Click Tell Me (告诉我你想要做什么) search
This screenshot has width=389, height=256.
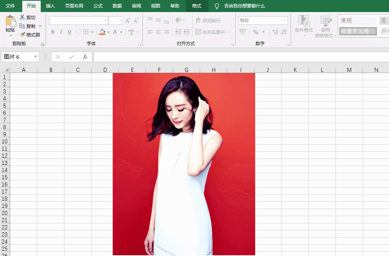(x=244, y=6)
